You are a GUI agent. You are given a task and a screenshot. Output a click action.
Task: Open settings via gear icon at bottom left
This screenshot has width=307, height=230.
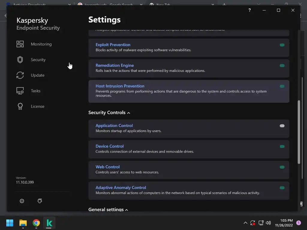click(22, 201)
